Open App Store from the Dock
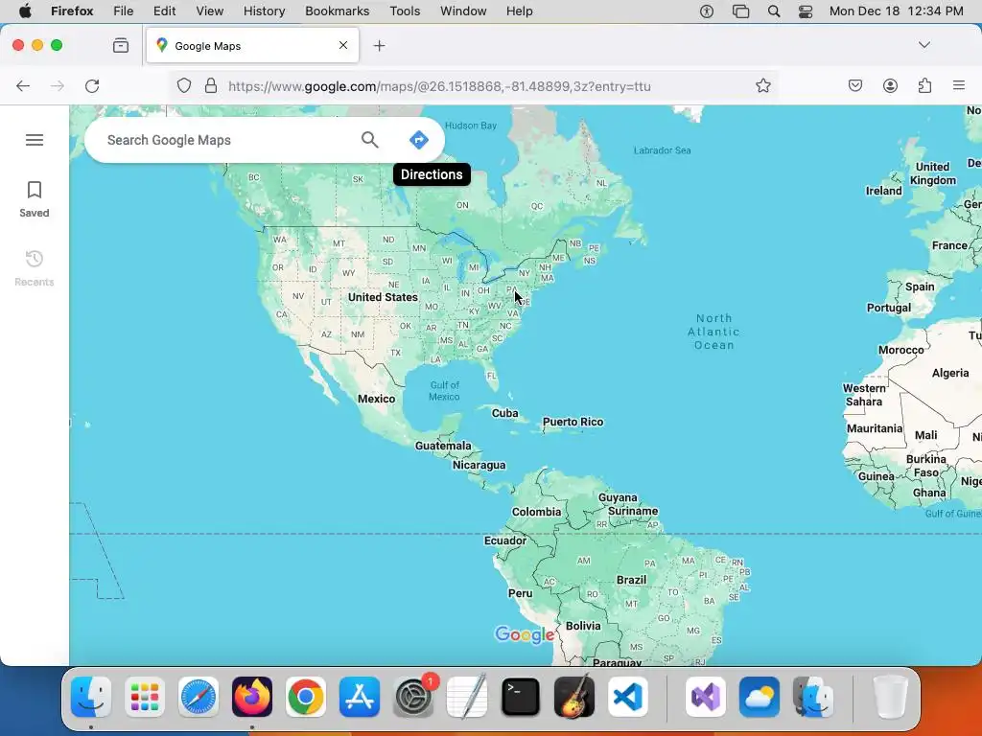This screenshot has width=982, height=736. click(360, 697)
